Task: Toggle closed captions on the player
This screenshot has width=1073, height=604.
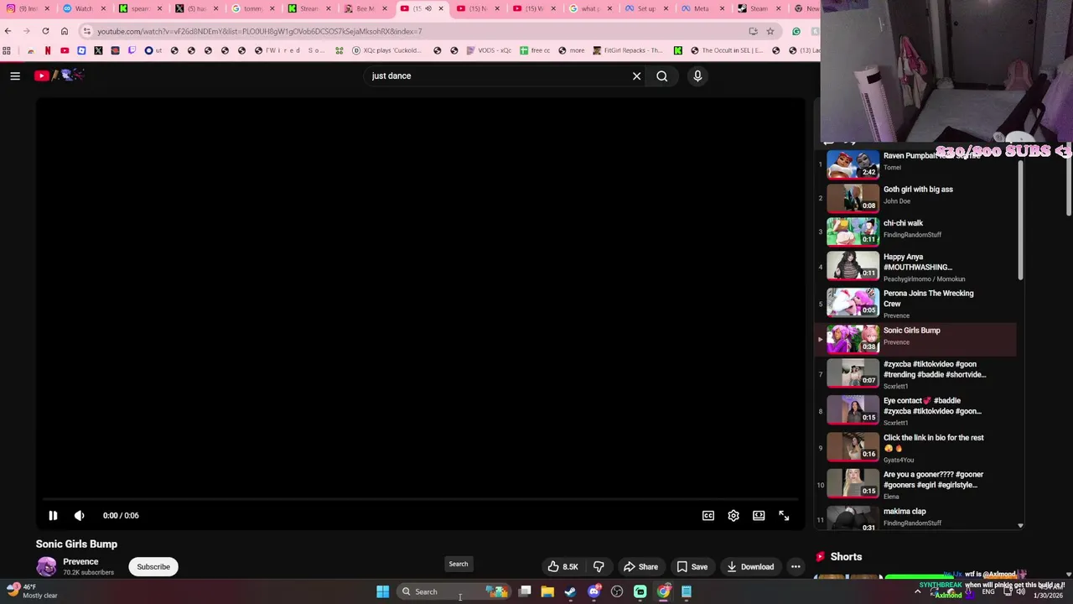Action: coord(708,516)
